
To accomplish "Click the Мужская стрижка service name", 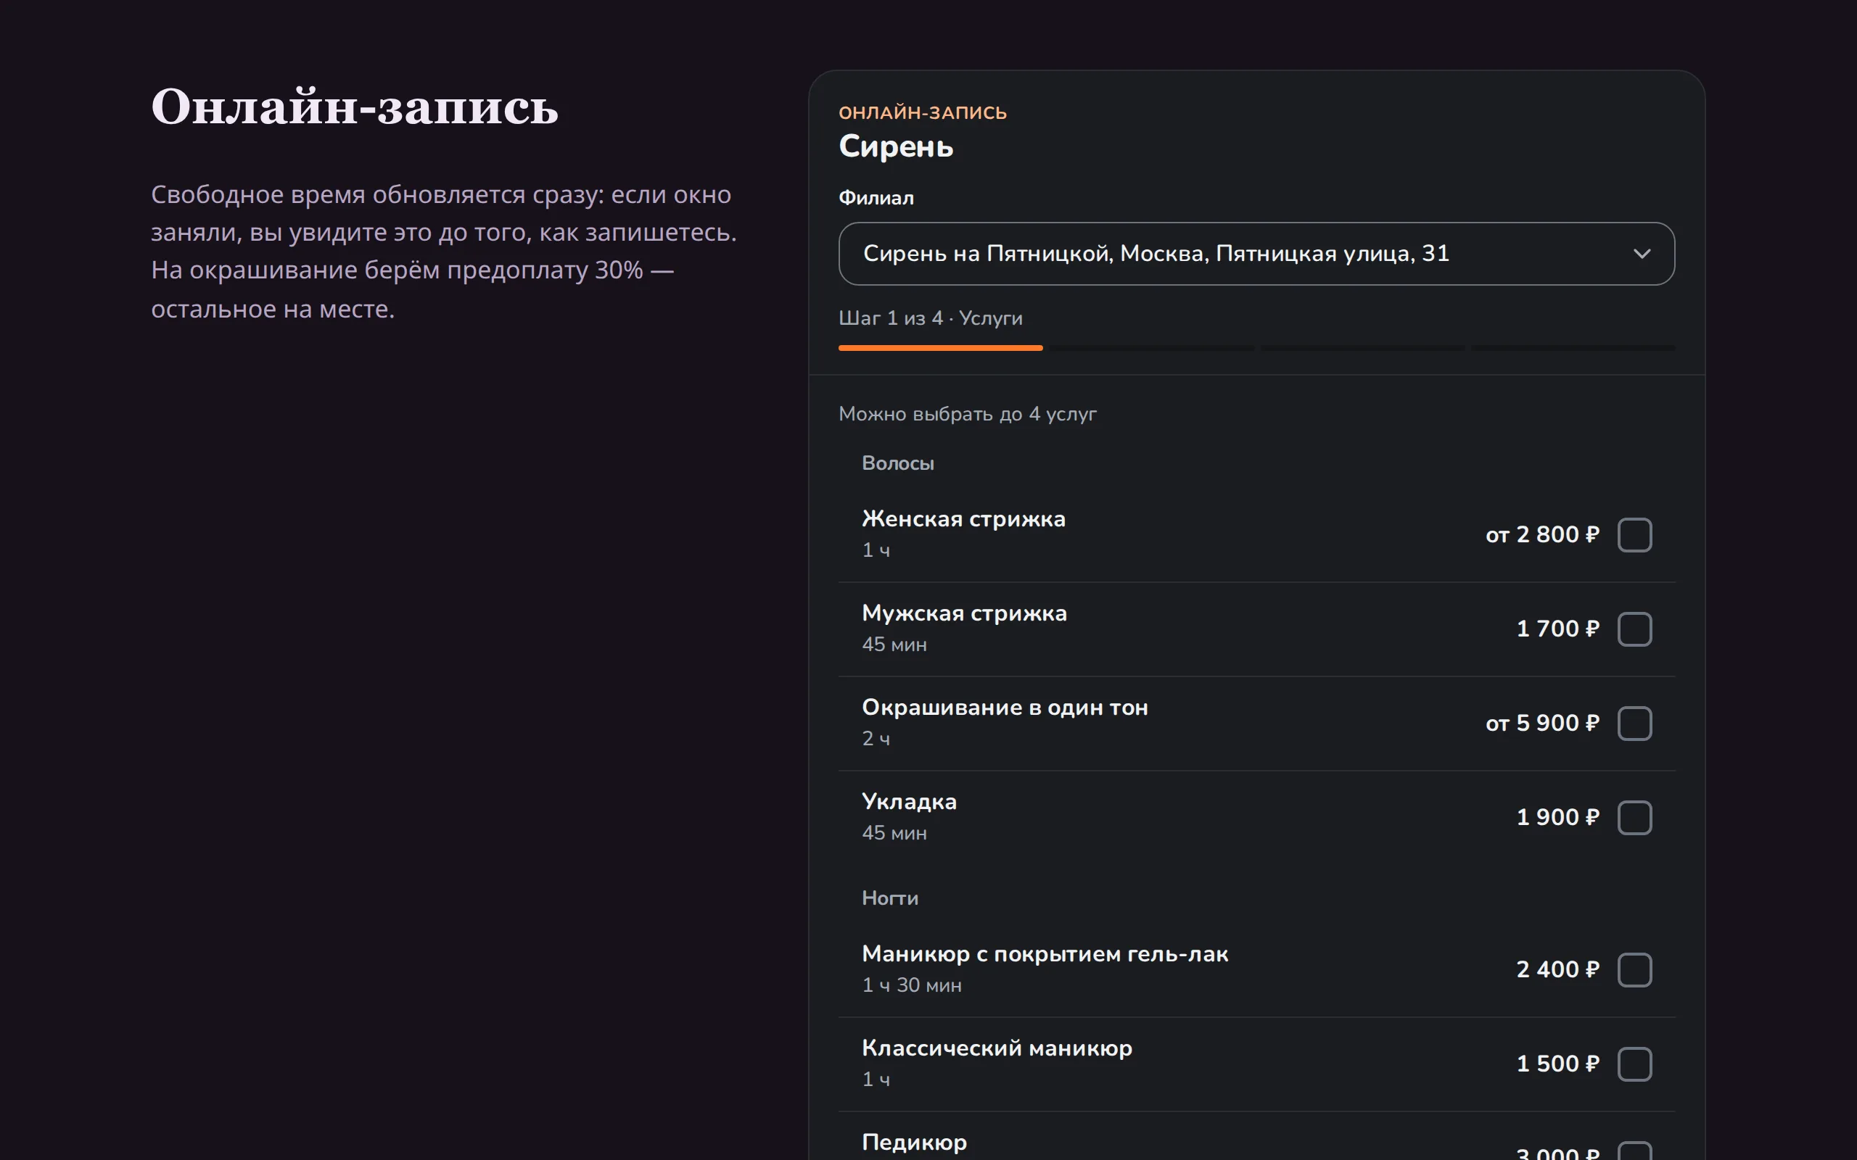I will (x=965, y=614).
